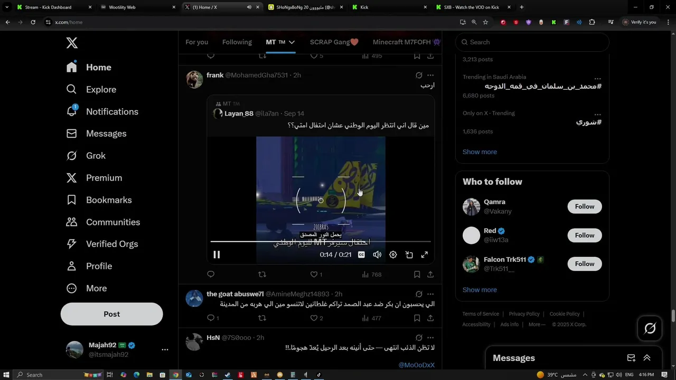Open More menu in sidebar
Screen dimensions: 676x380
click(x=87, y=288)
